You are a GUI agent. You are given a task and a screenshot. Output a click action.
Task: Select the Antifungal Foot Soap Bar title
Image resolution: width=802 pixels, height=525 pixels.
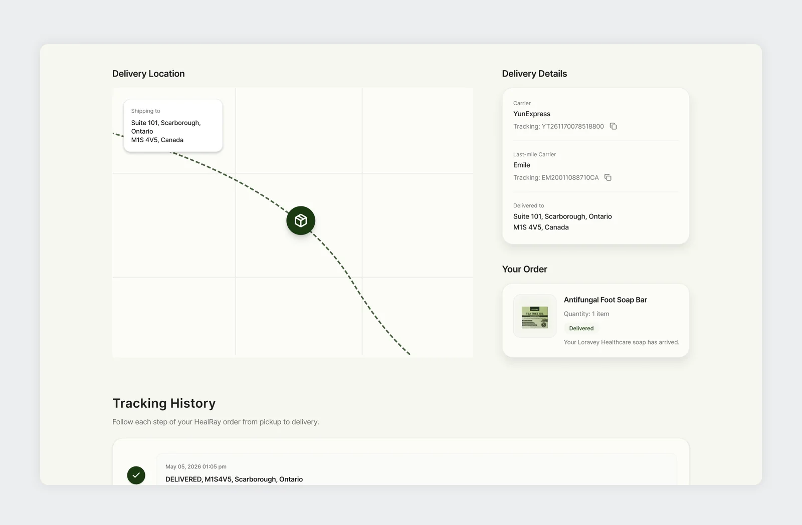click(x=606, y=300)
